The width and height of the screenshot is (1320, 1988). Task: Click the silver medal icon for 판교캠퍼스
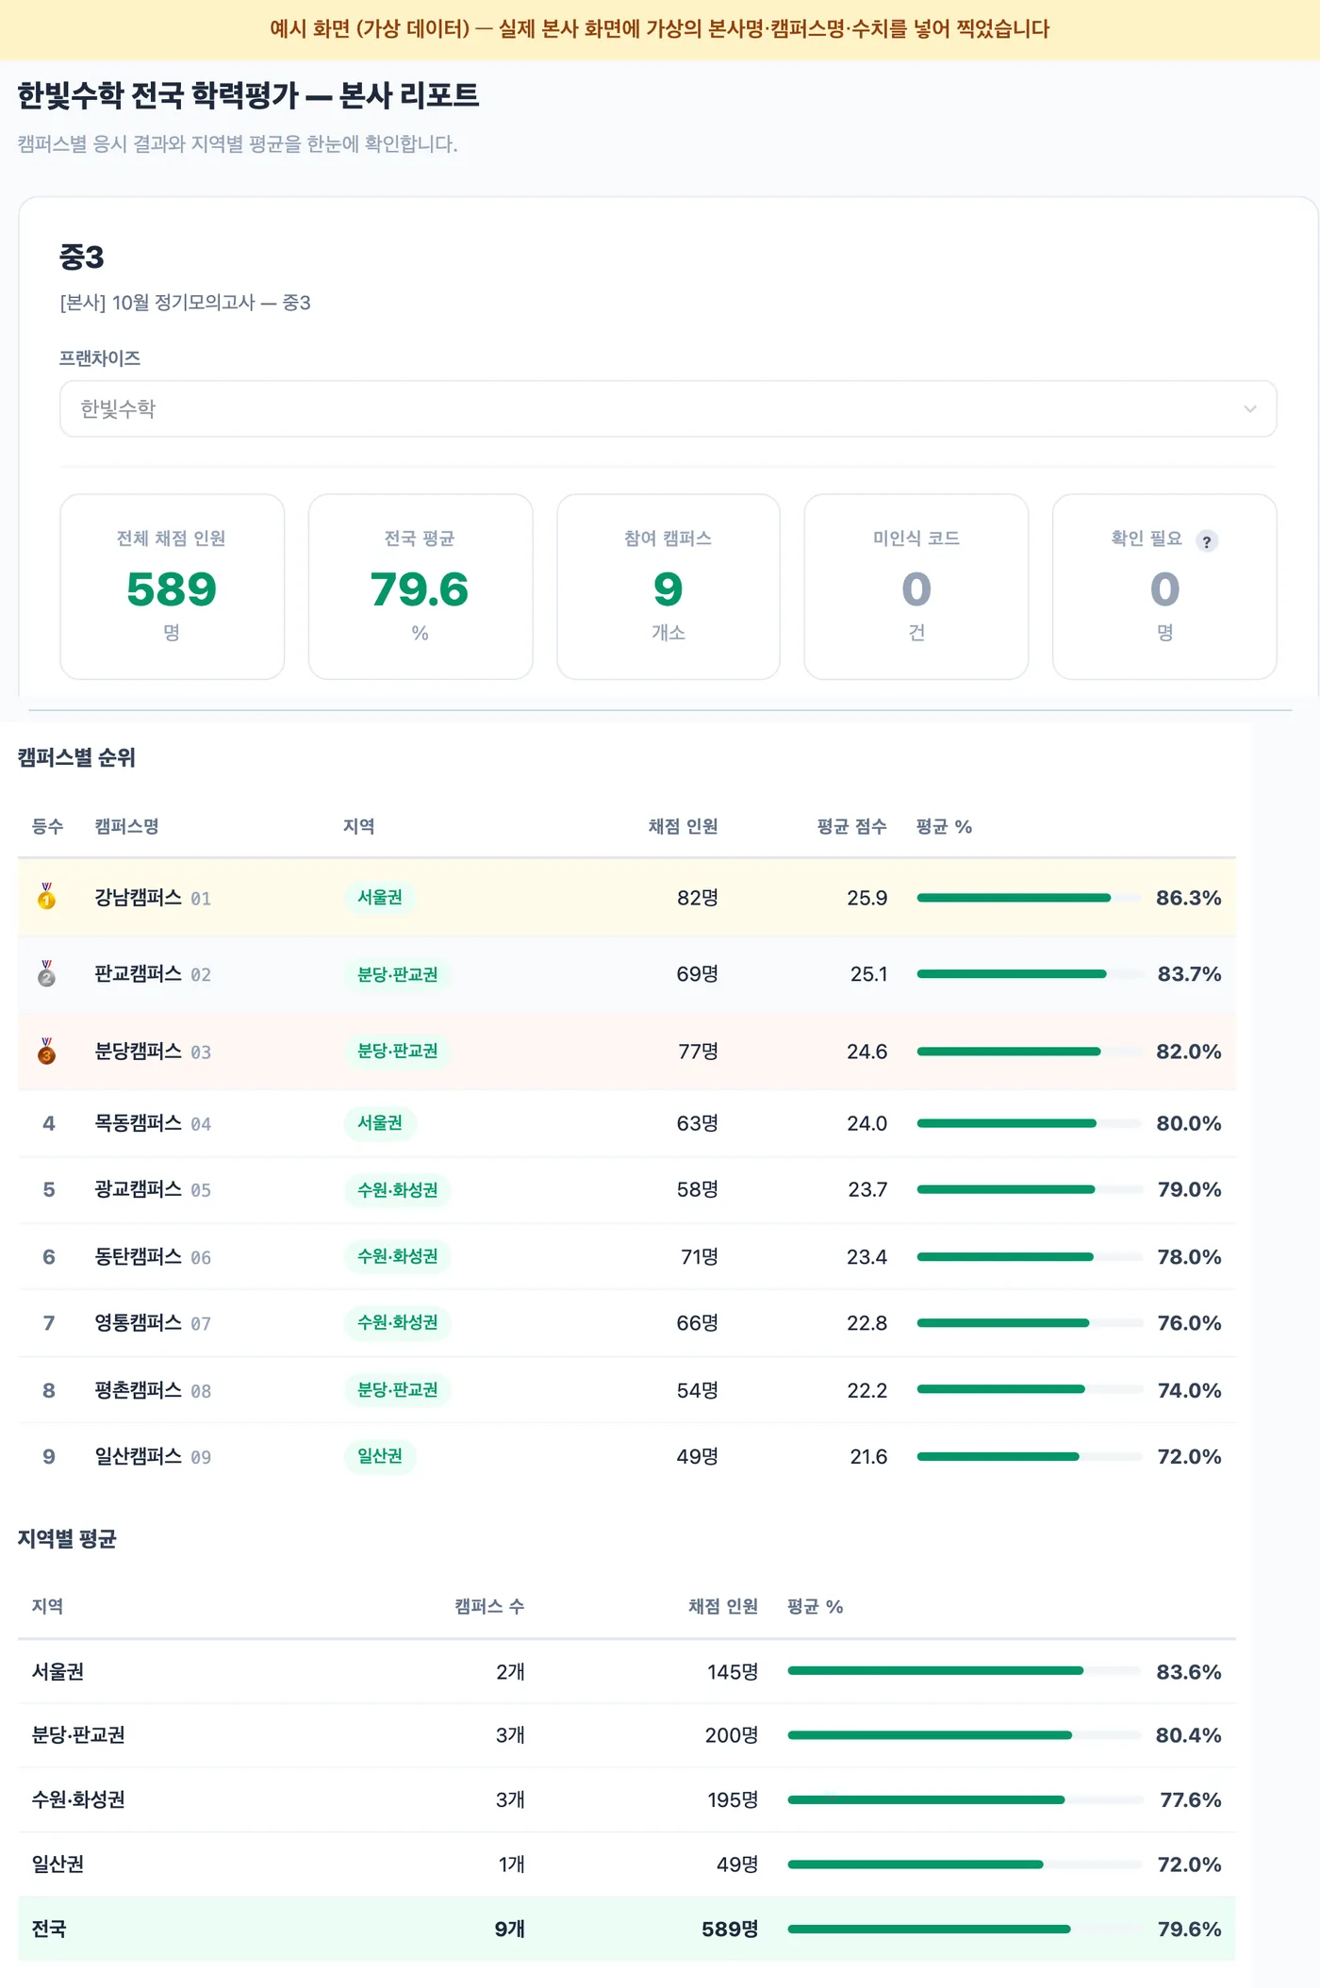tap(46, 973)
